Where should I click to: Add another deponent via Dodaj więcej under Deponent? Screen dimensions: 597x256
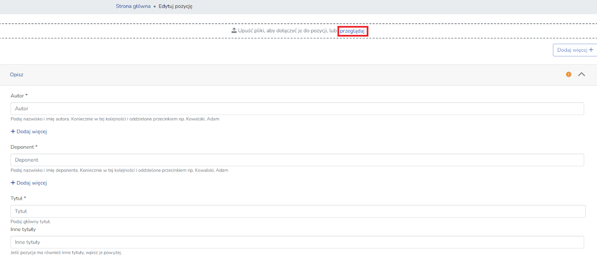coord(29,183)
